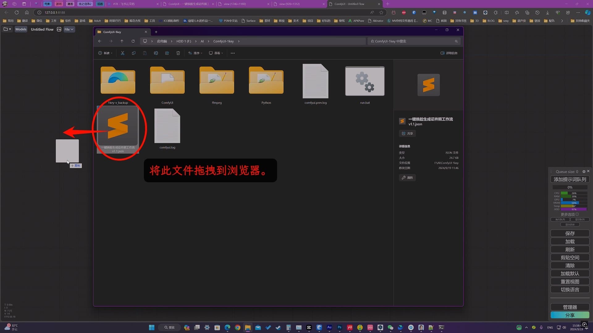This screenshot has width=593, height=333.
Task: Click the 保存 save button in ComfyUI sidebar
Action: (x=570, y=233)
